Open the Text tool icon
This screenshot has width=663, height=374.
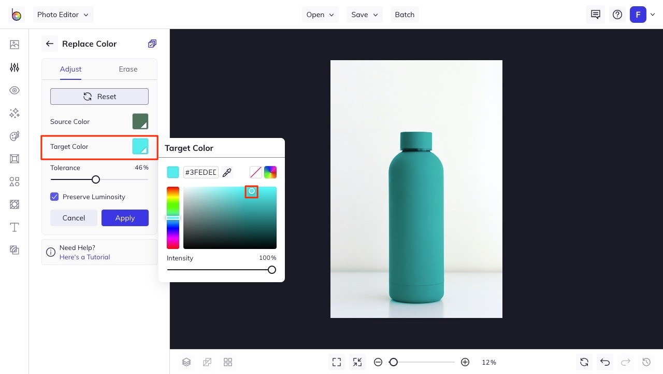[15, 227]
